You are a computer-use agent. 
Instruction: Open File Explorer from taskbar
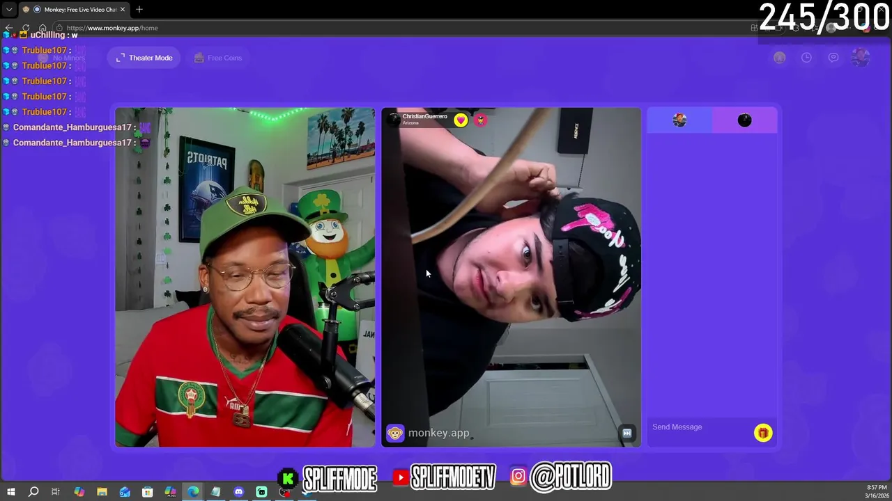click(102, 492)
